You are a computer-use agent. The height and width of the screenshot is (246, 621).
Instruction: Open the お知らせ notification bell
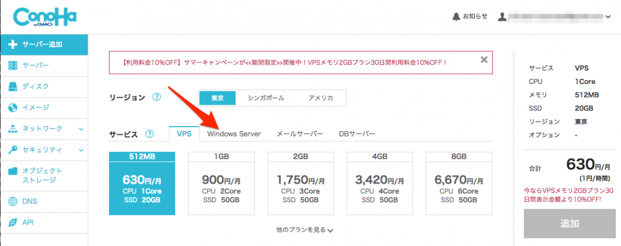[456, 16]
